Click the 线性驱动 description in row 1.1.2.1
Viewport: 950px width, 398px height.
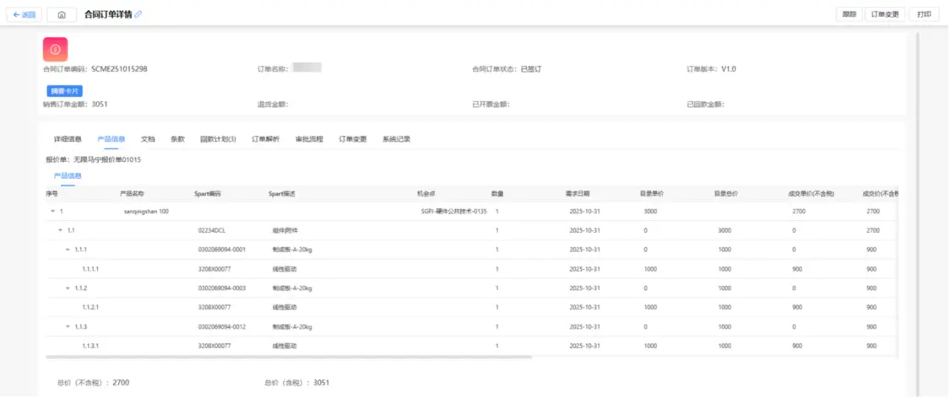click(x=284, y=308)
